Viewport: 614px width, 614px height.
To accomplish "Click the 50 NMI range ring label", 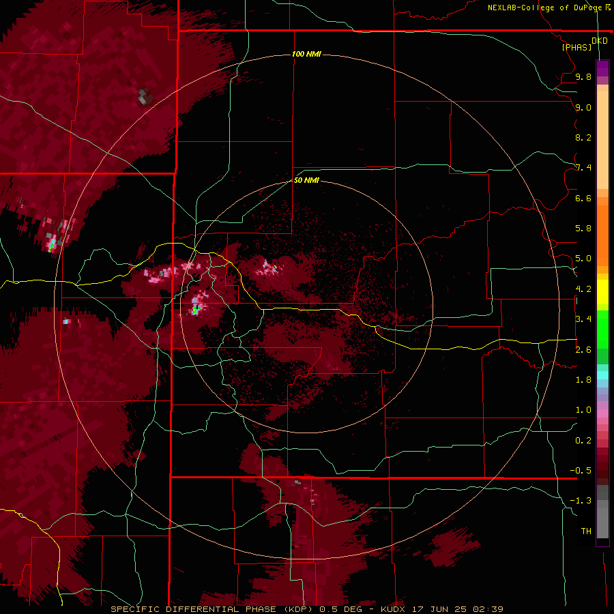I will tap(306, 180).
